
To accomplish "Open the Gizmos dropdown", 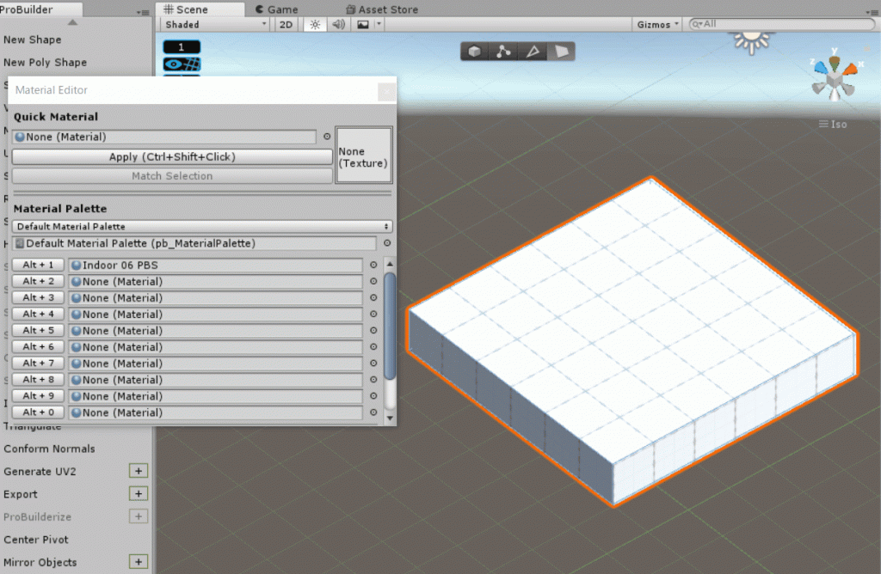I will point(656,24).
